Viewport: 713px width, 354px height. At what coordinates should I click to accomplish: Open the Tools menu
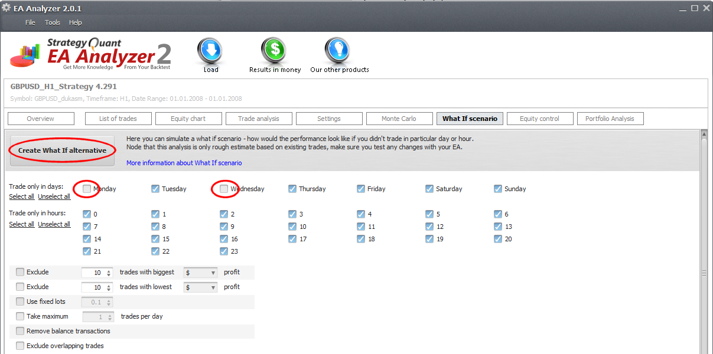[53, 22]
